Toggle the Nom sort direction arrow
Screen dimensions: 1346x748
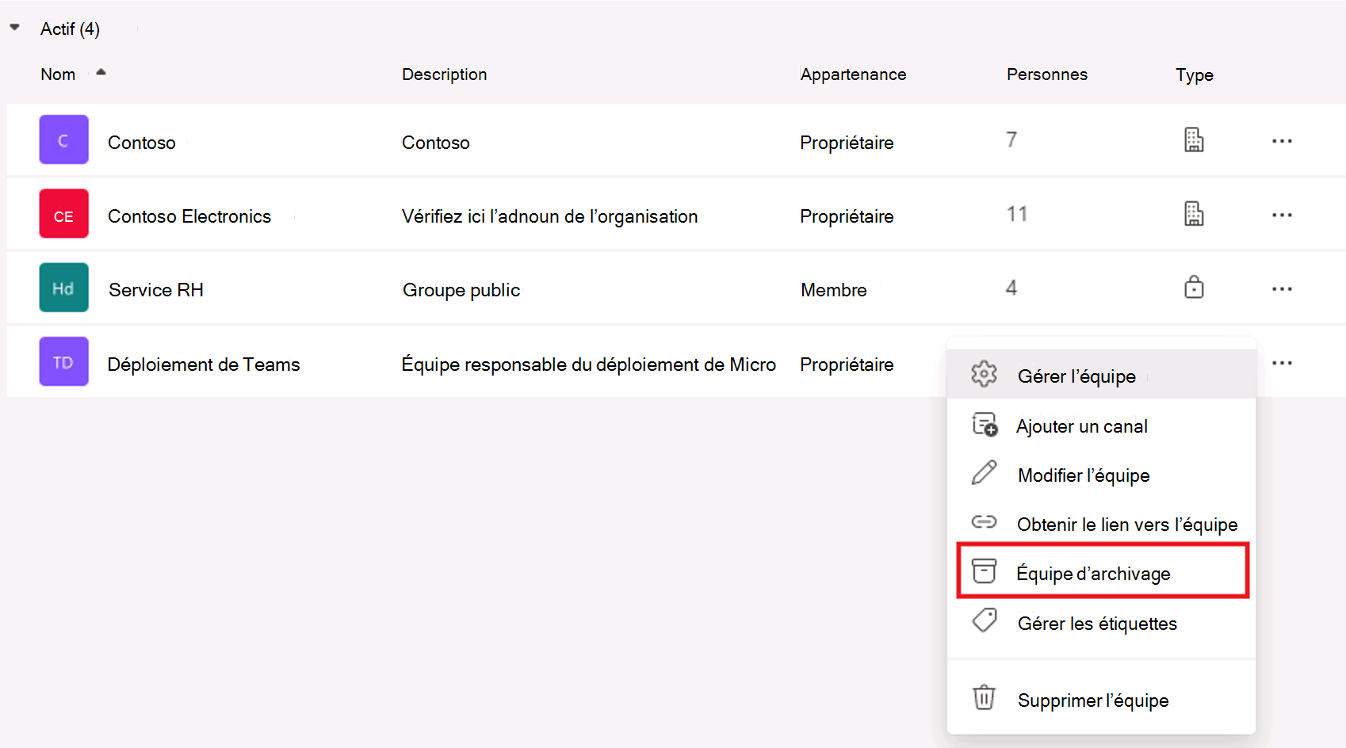(x=101, y=72)
